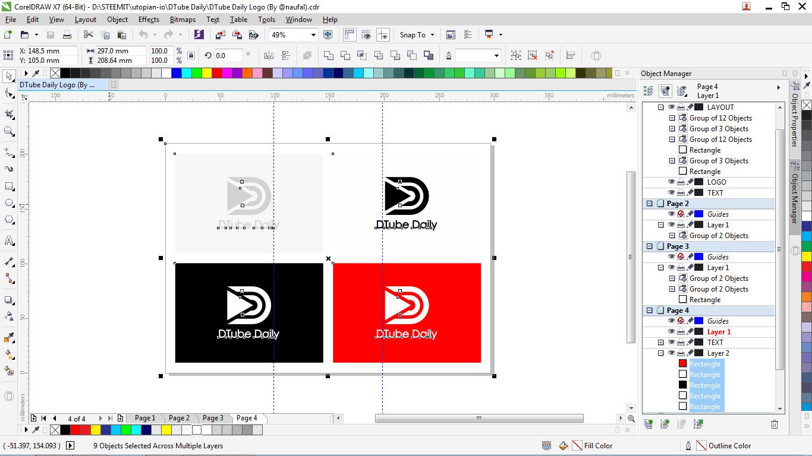Click the Paste icon in the toolbar
Screen dimensions: 812x456
click(x=122, y=35)
